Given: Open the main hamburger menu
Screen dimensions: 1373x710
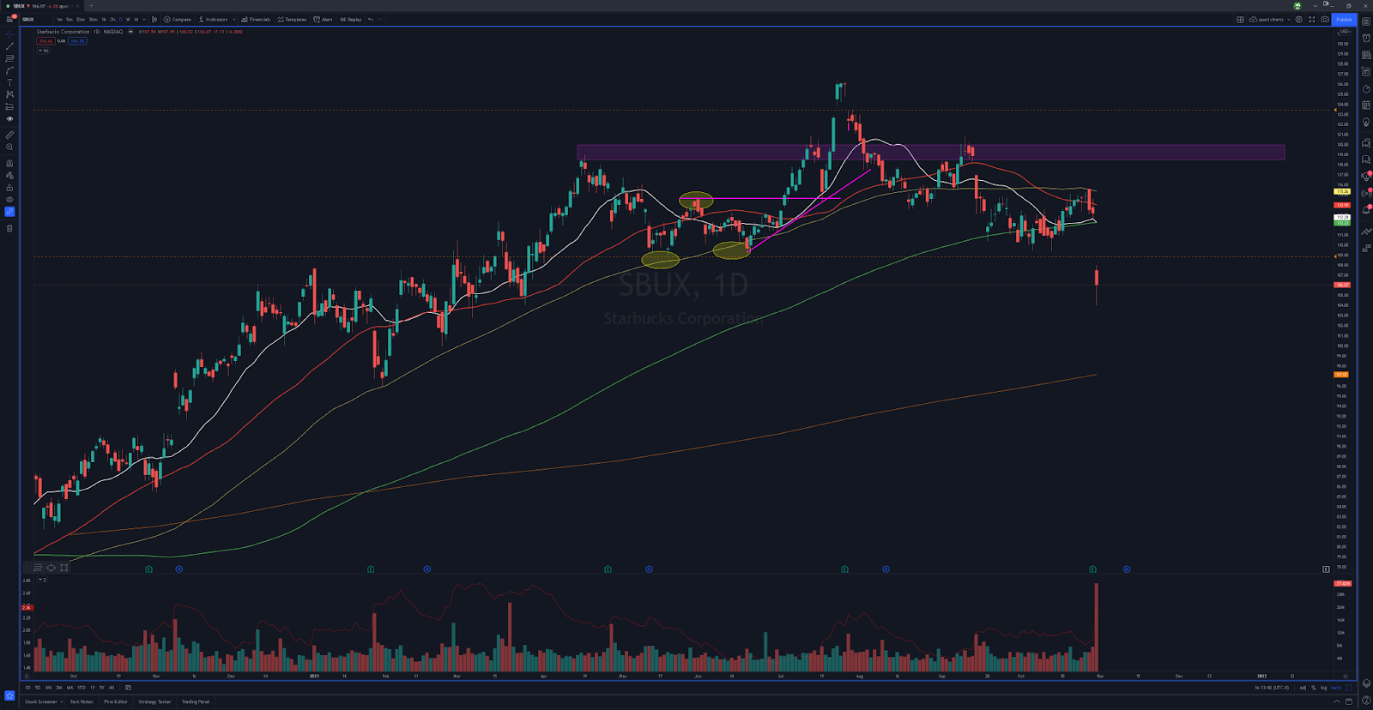Looking at the screenshot, I should pos(9,19).
